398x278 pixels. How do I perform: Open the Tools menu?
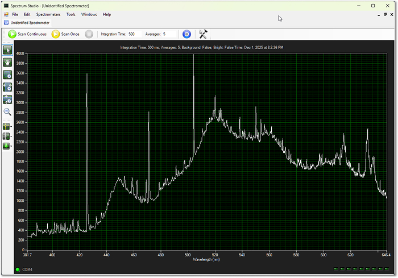point(71,14)
